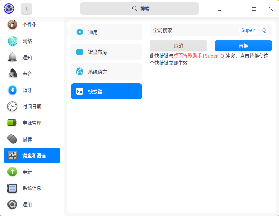Click the 网络 globe icon
279x216 pixels.
coord(13,41)
